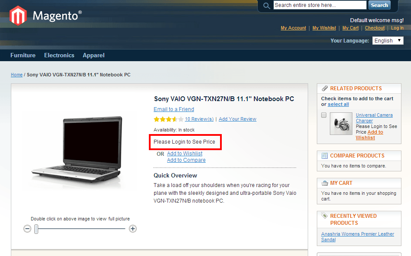Add Camera Charger to Wishlist
This screenshot has width=411, height=256.
click(x=369, y=135)
